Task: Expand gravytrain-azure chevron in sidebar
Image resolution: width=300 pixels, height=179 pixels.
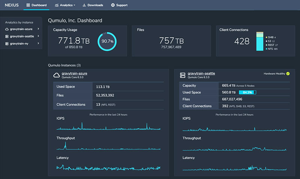Action: [38, 29]
